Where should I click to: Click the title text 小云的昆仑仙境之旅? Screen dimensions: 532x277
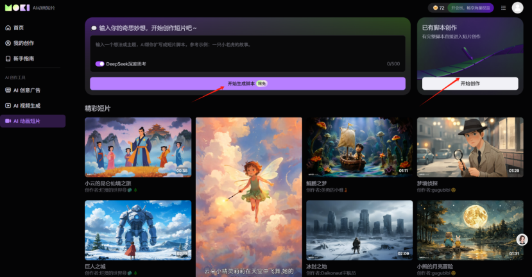click(x=108, y=183)
